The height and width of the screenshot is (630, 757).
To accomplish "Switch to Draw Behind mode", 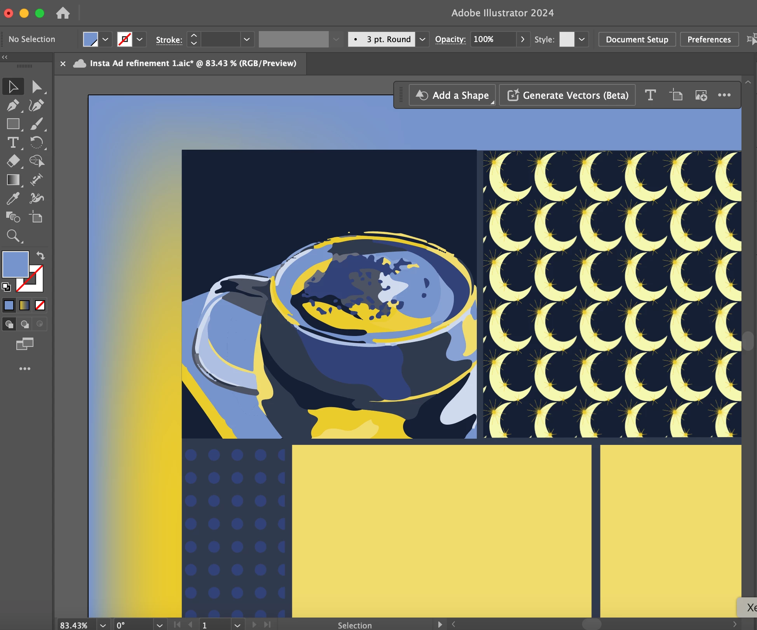I will coord(25,324).
